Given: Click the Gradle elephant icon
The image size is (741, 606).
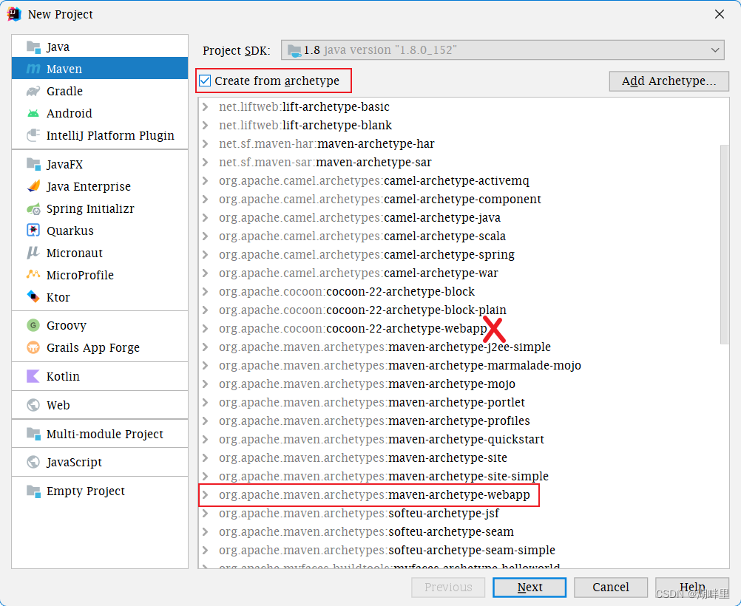Looking at the screenshot, I should coord(33,91).
